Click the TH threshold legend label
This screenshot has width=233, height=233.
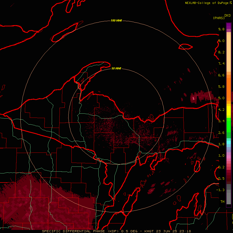point(222,202)
